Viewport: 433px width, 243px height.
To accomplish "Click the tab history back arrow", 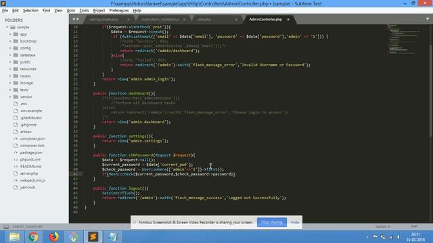I will tap(74, 19).
